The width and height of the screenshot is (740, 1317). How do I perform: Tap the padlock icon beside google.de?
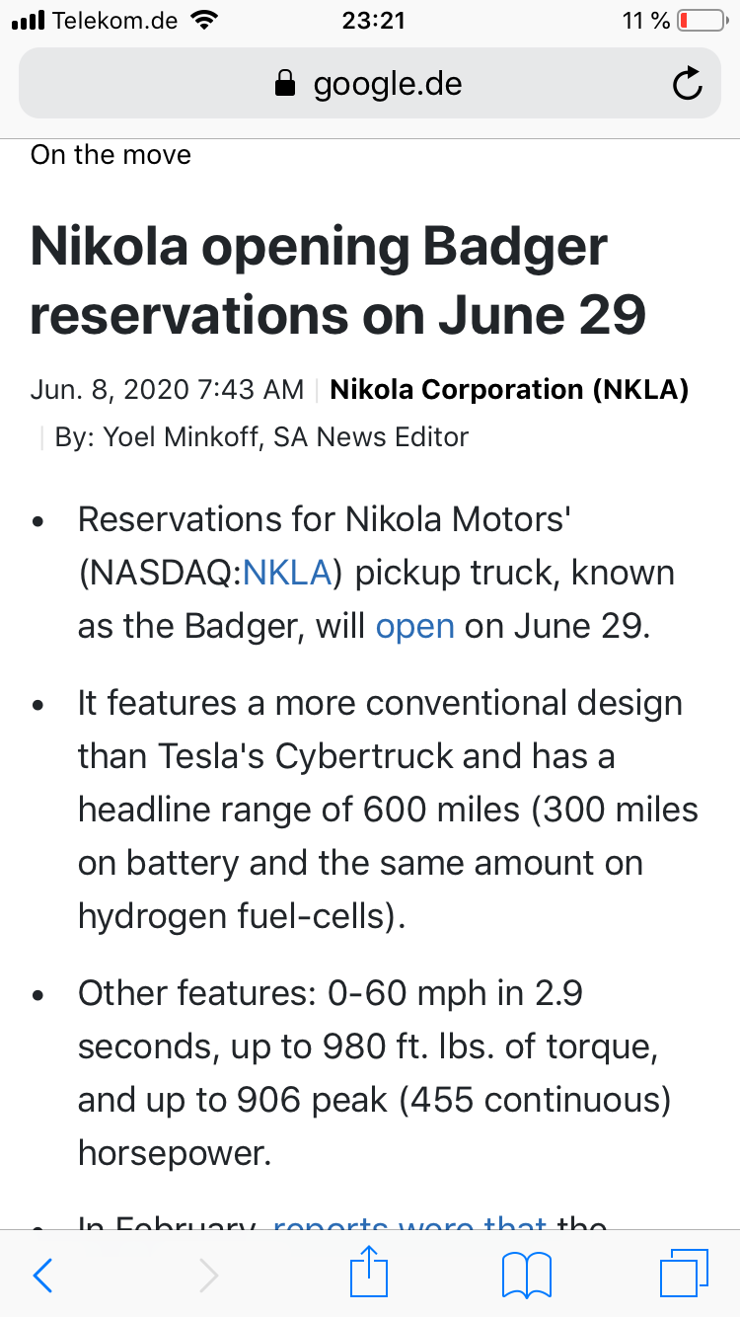point(285,84)
